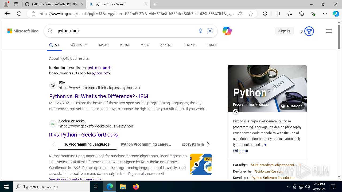This screenshot has height=192, width=342.
Task: Close the GitHub JonathanSedlakPSU tab
Action: coord(82,4)
